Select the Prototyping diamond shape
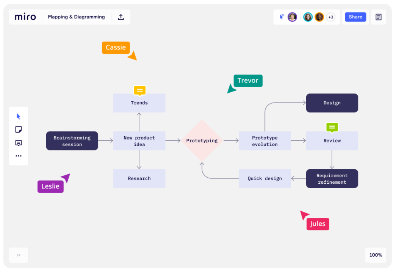 (202, 141)
